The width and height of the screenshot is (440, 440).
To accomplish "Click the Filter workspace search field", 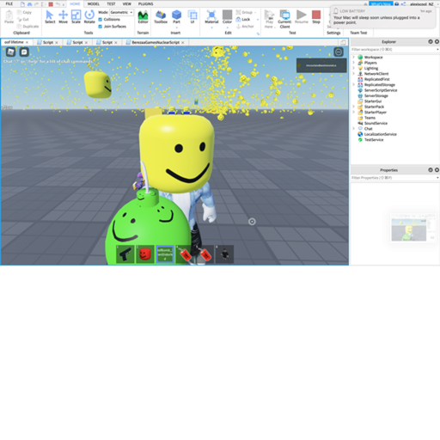I will pos(394,50).
